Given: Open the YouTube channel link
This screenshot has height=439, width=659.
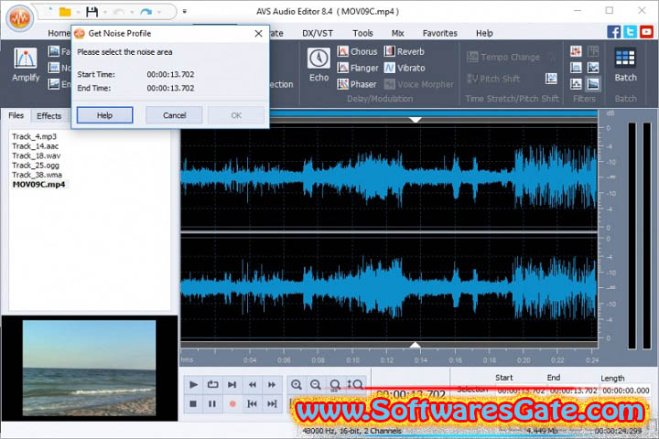Looking at the screenshot, I should pos(646,32).
